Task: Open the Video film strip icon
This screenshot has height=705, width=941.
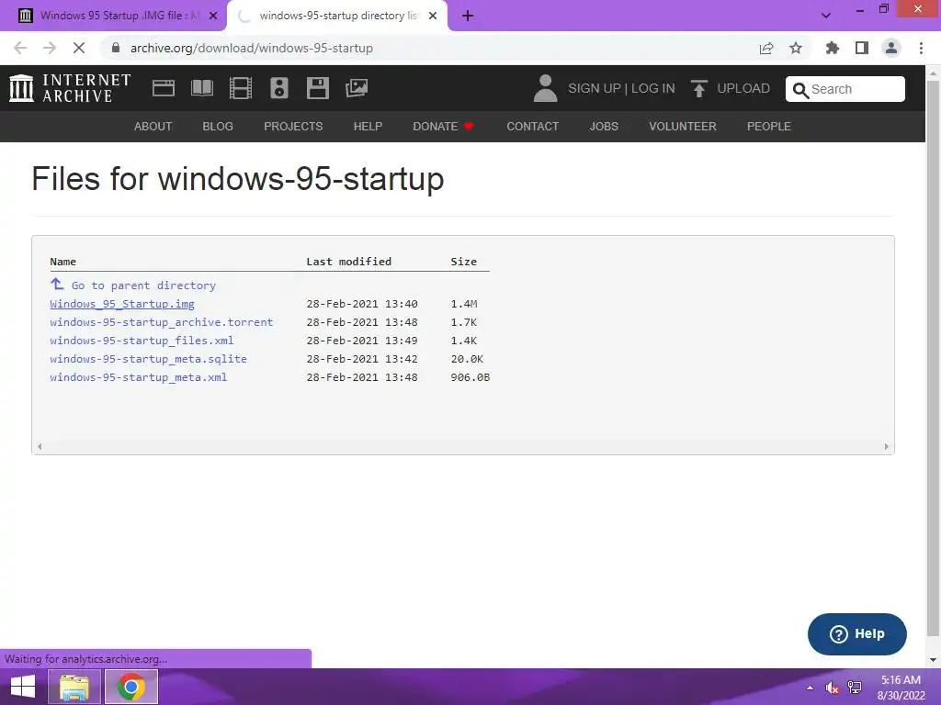Action: (241, 88)
